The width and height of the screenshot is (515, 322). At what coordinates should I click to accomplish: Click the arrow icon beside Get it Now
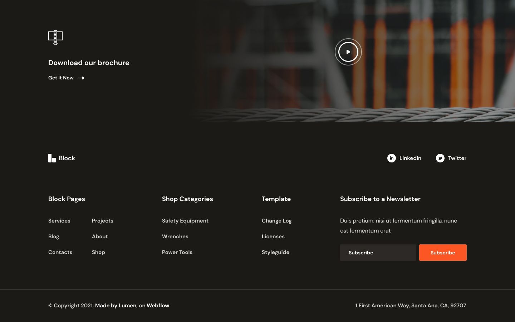coord(81,78)
